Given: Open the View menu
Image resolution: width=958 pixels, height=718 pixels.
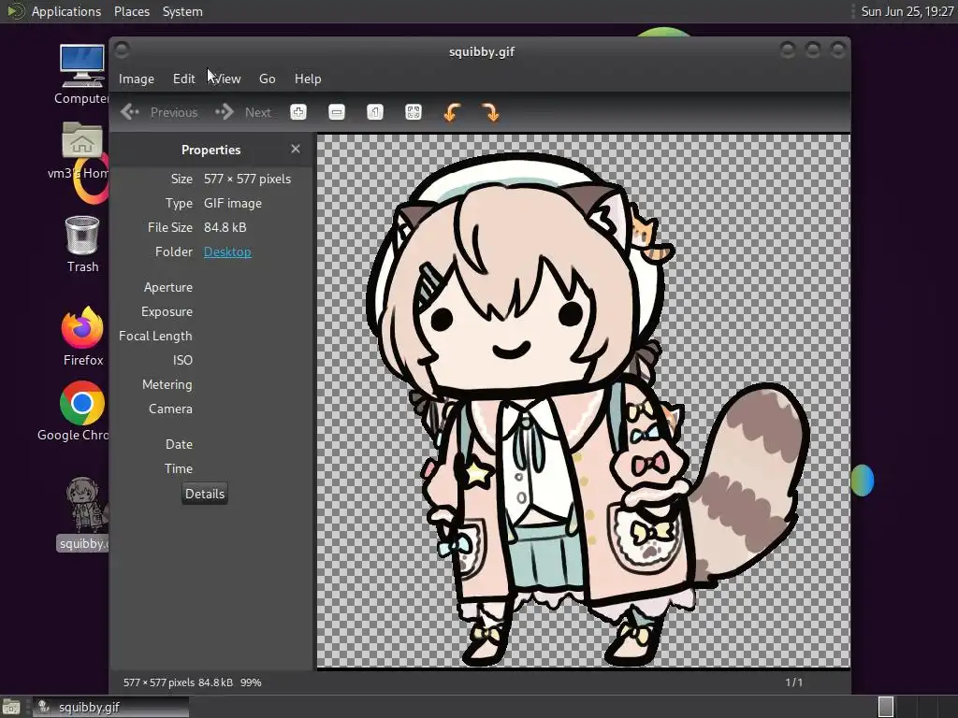Looking at the screenshot, I should pos(227,79).
